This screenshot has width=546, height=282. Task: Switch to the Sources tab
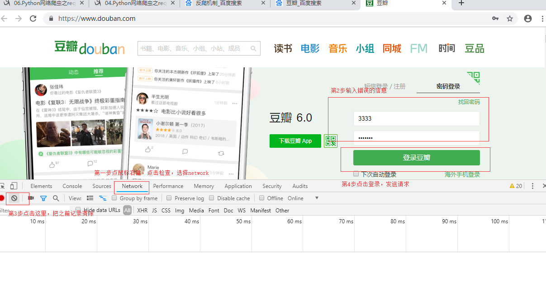coord(102,186)
